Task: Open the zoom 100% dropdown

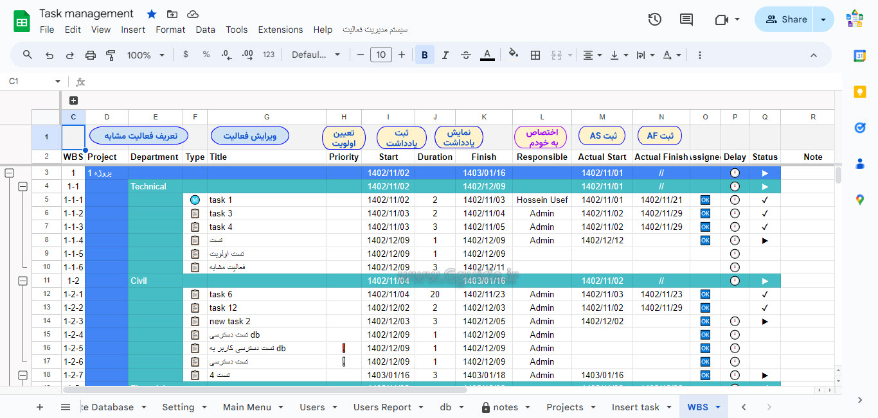Action: click(x=146, y=55)
